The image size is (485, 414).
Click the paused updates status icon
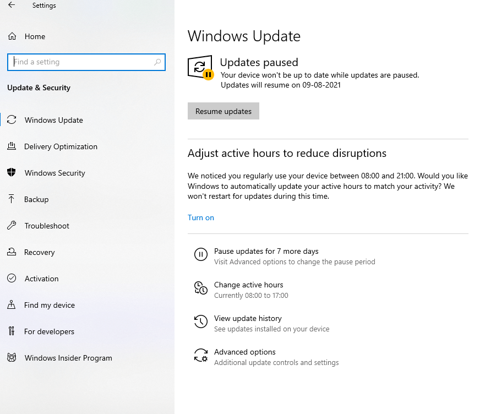(200, 67)
